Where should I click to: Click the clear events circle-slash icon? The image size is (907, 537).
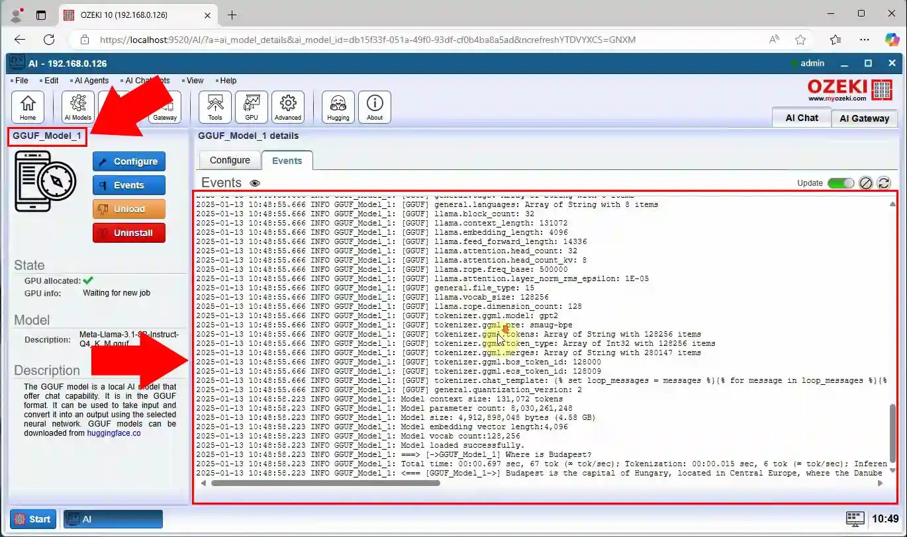pos(865,183)
